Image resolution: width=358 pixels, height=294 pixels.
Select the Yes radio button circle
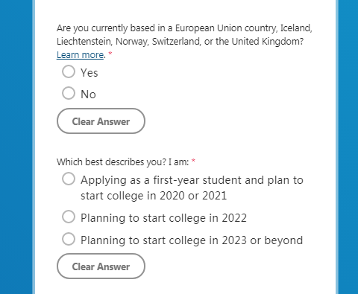pyautogui.click(x=69, y=71)
